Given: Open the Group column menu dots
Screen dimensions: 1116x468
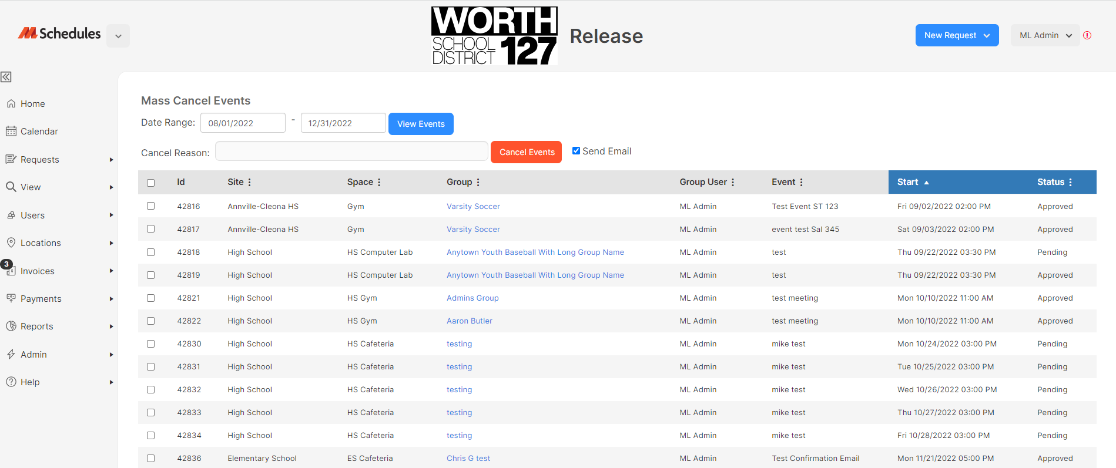Looking at the screenshot, I should 478,182.
